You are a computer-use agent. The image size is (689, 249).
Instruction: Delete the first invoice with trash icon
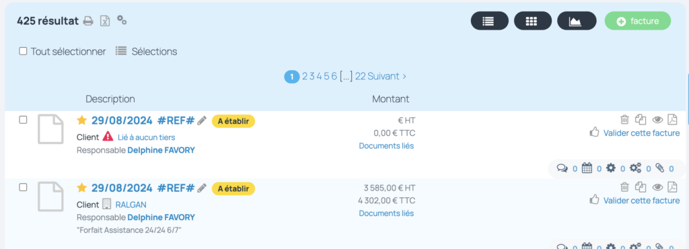624,119
